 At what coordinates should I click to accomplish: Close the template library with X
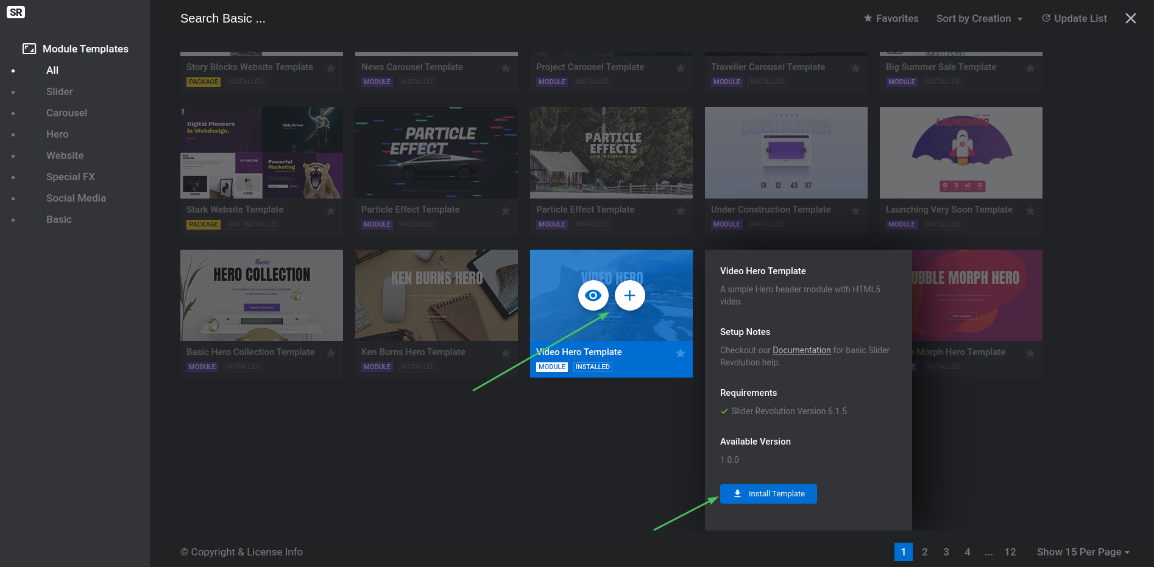point(1130,18)
